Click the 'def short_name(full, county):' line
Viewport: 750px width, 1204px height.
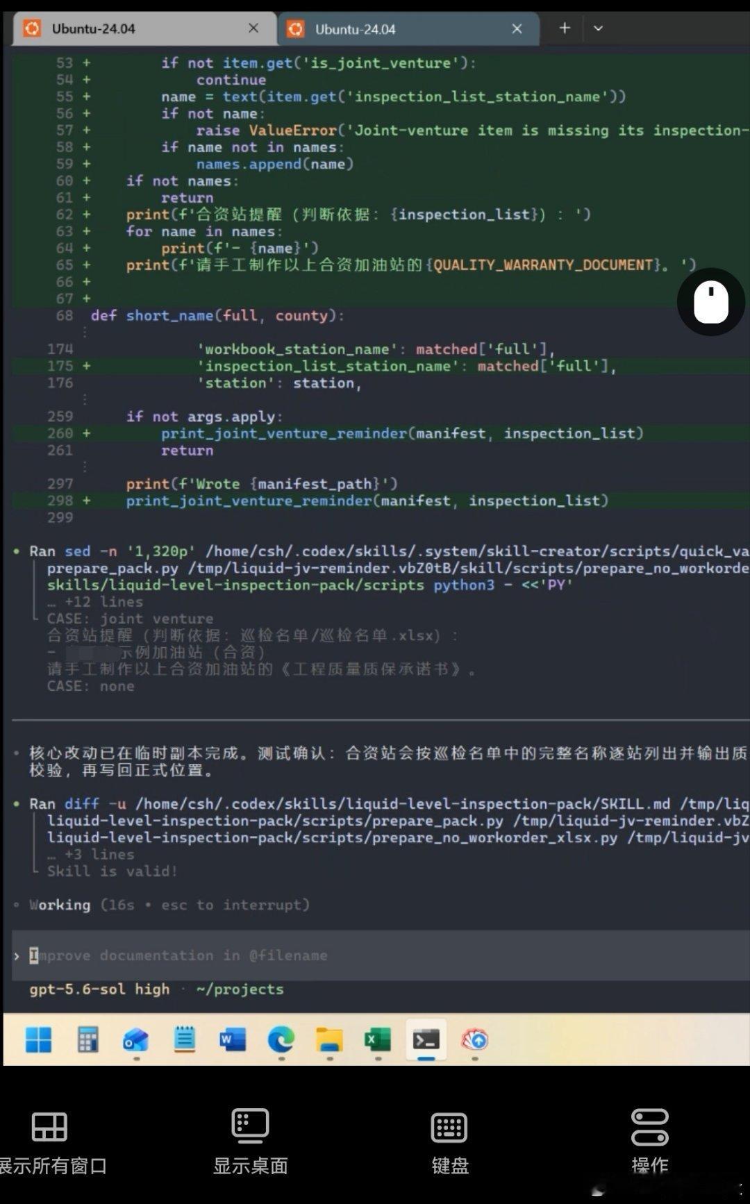217,315
